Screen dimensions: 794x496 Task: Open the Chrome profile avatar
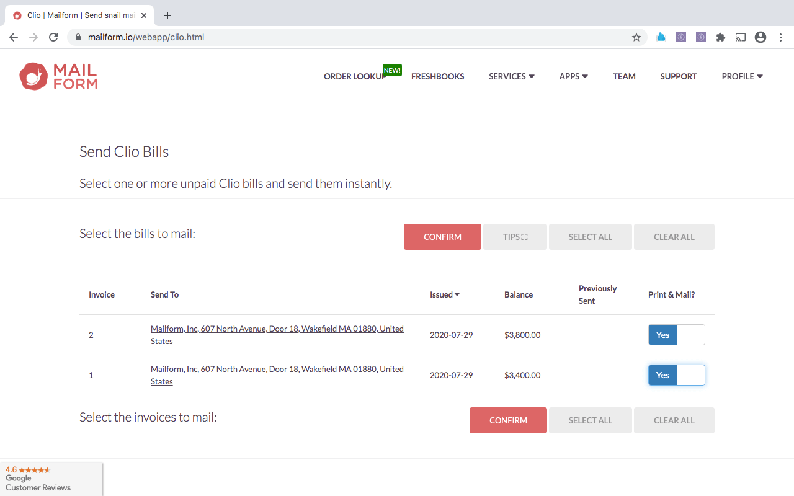pyautogui.click(x=761, y=37)
